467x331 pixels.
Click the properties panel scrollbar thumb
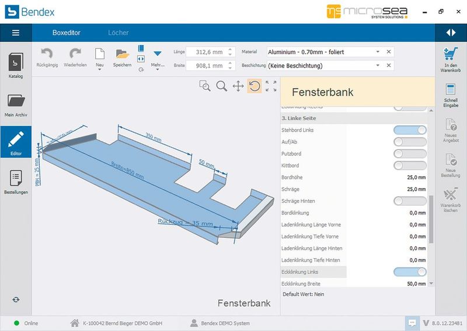[x=431, y=220]
